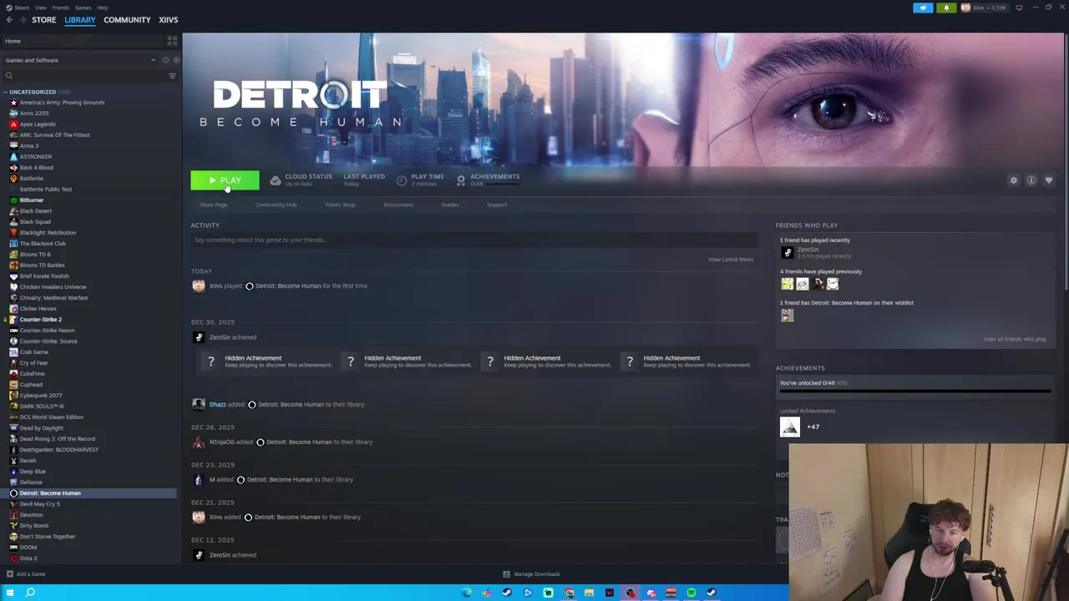Viewport: 1069px width, 601px height.
Task: Go back with the left arrow
Action: (x=9, y=20)
